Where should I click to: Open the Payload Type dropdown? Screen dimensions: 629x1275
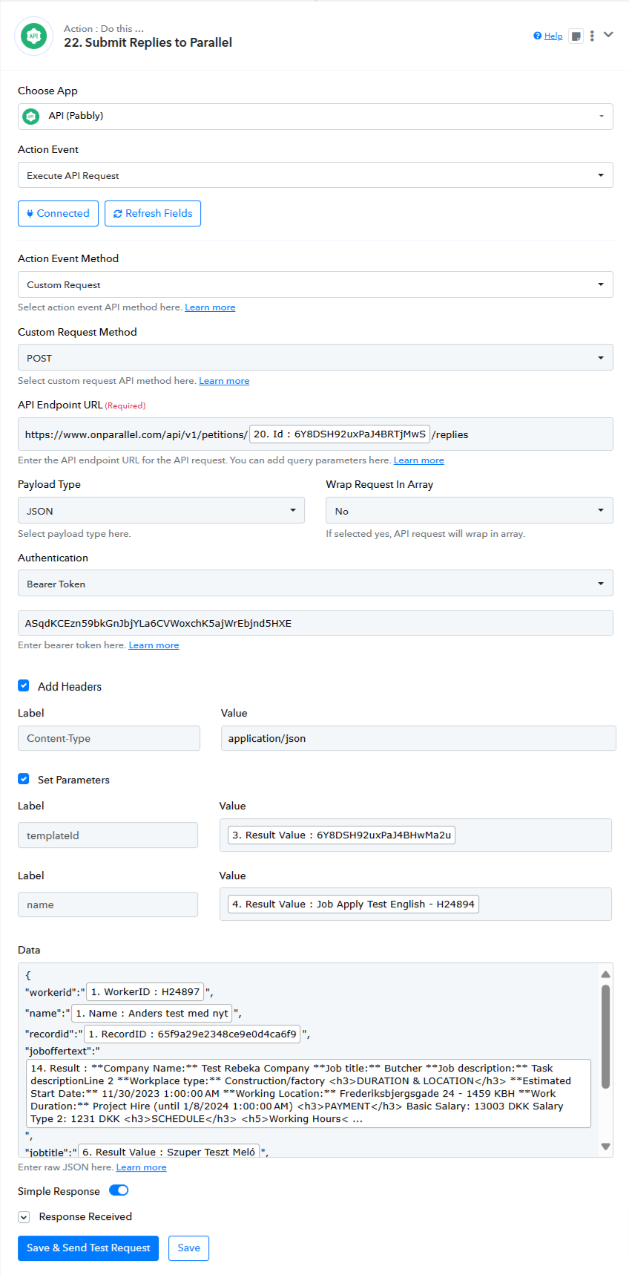click(x=161, y=510)
